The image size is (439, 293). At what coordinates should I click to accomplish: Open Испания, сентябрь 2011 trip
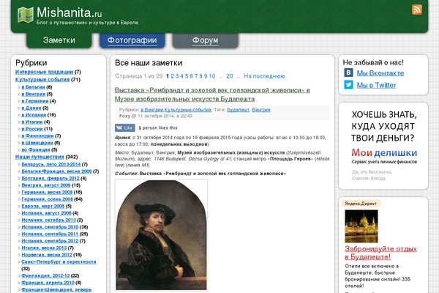point(50,234)
